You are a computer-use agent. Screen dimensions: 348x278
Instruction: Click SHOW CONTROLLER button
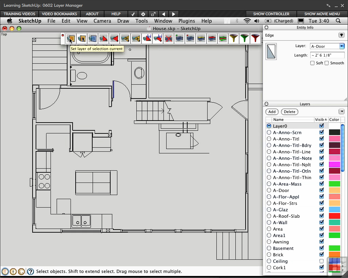click(271, 14)
